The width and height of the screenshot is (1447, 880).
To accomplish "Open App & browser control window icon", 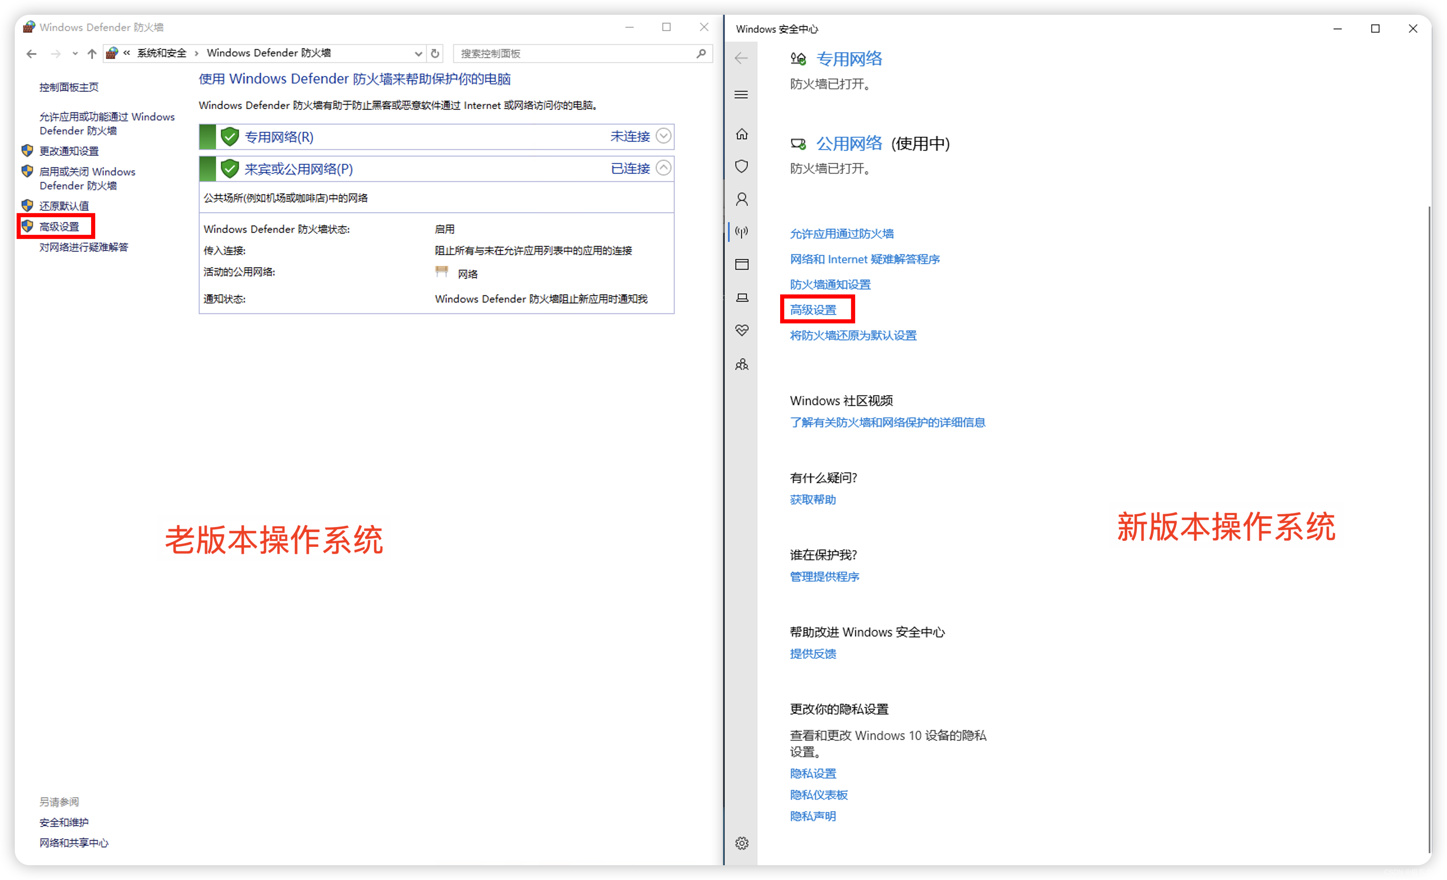I will (x=742, y=264).
